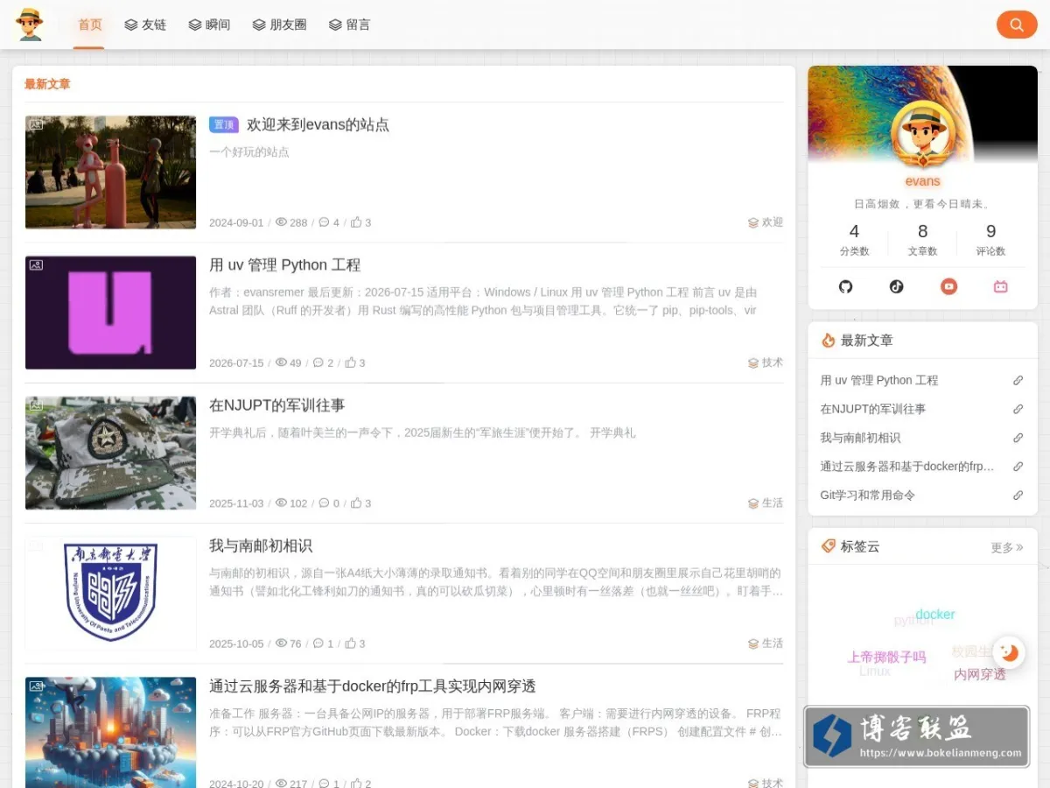Click the evans username under avatar
Screen dimensions: 1050x788
pos(922,181)
